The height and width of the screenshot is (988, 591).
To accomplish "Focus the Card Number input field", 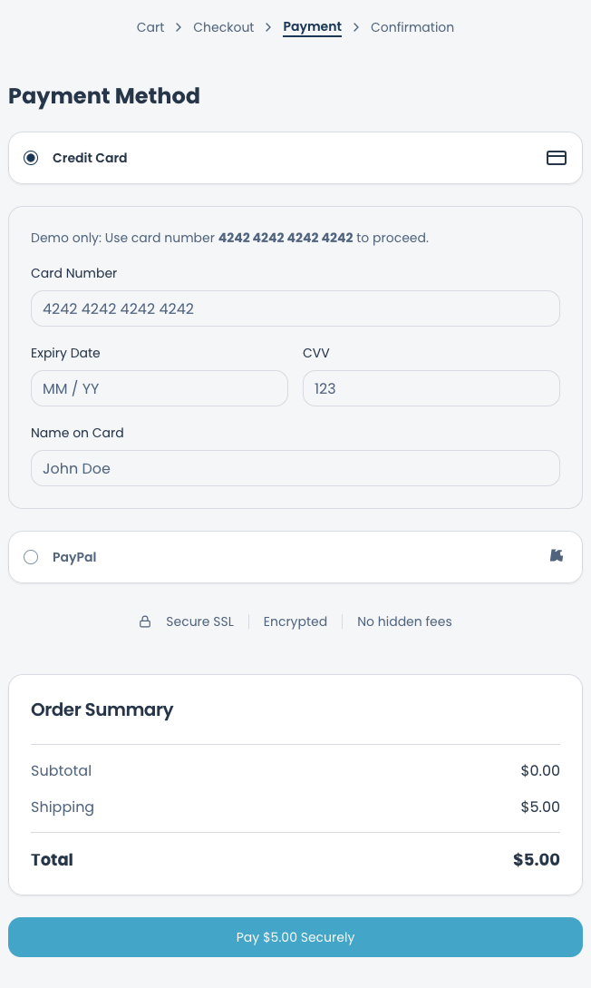I will click(295, 308).
